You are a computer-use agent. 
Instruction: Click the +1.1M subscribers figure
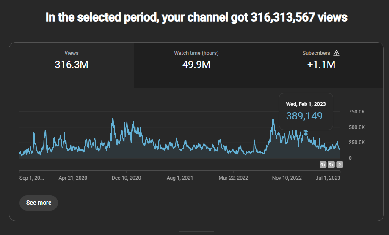[321, 65]
